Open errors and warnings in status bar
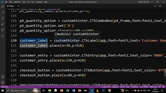The width and height of the screenshot is (166, 93). [x=5, y=87]
